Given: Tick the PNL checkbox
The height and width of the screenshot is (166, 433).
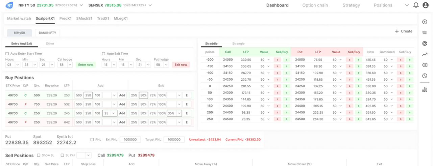Looking at the screenshot, I should (x=92, y=139).
